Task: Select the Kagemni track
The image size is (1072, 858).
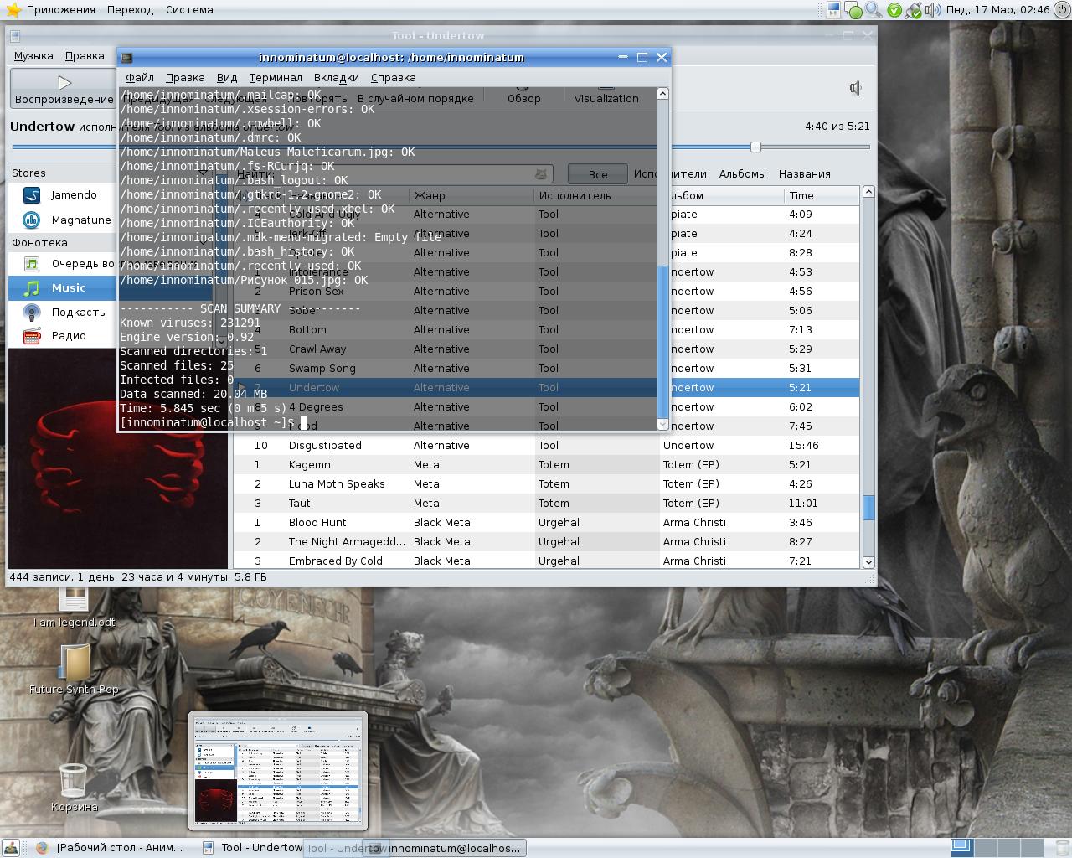Action: pyautogui.click(x=546, y=465)
